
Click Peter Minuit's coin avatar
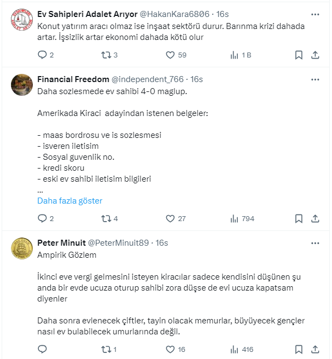point(21,250)
